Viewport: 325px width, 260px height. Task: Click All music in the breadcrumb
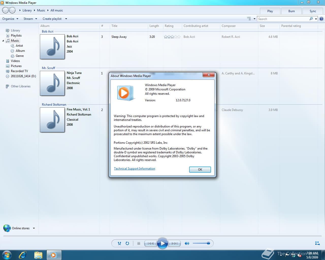pyautogui.click(x=57, y=10)
